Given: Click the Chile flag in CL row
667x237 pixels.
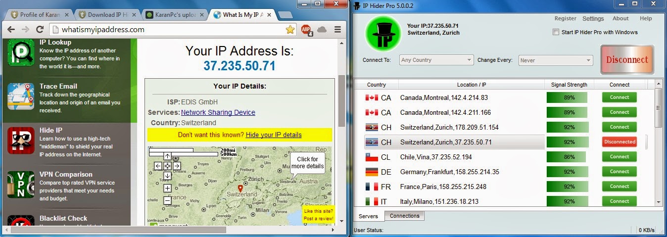Looking at the screenshot, I should click(x=372, y=157).
